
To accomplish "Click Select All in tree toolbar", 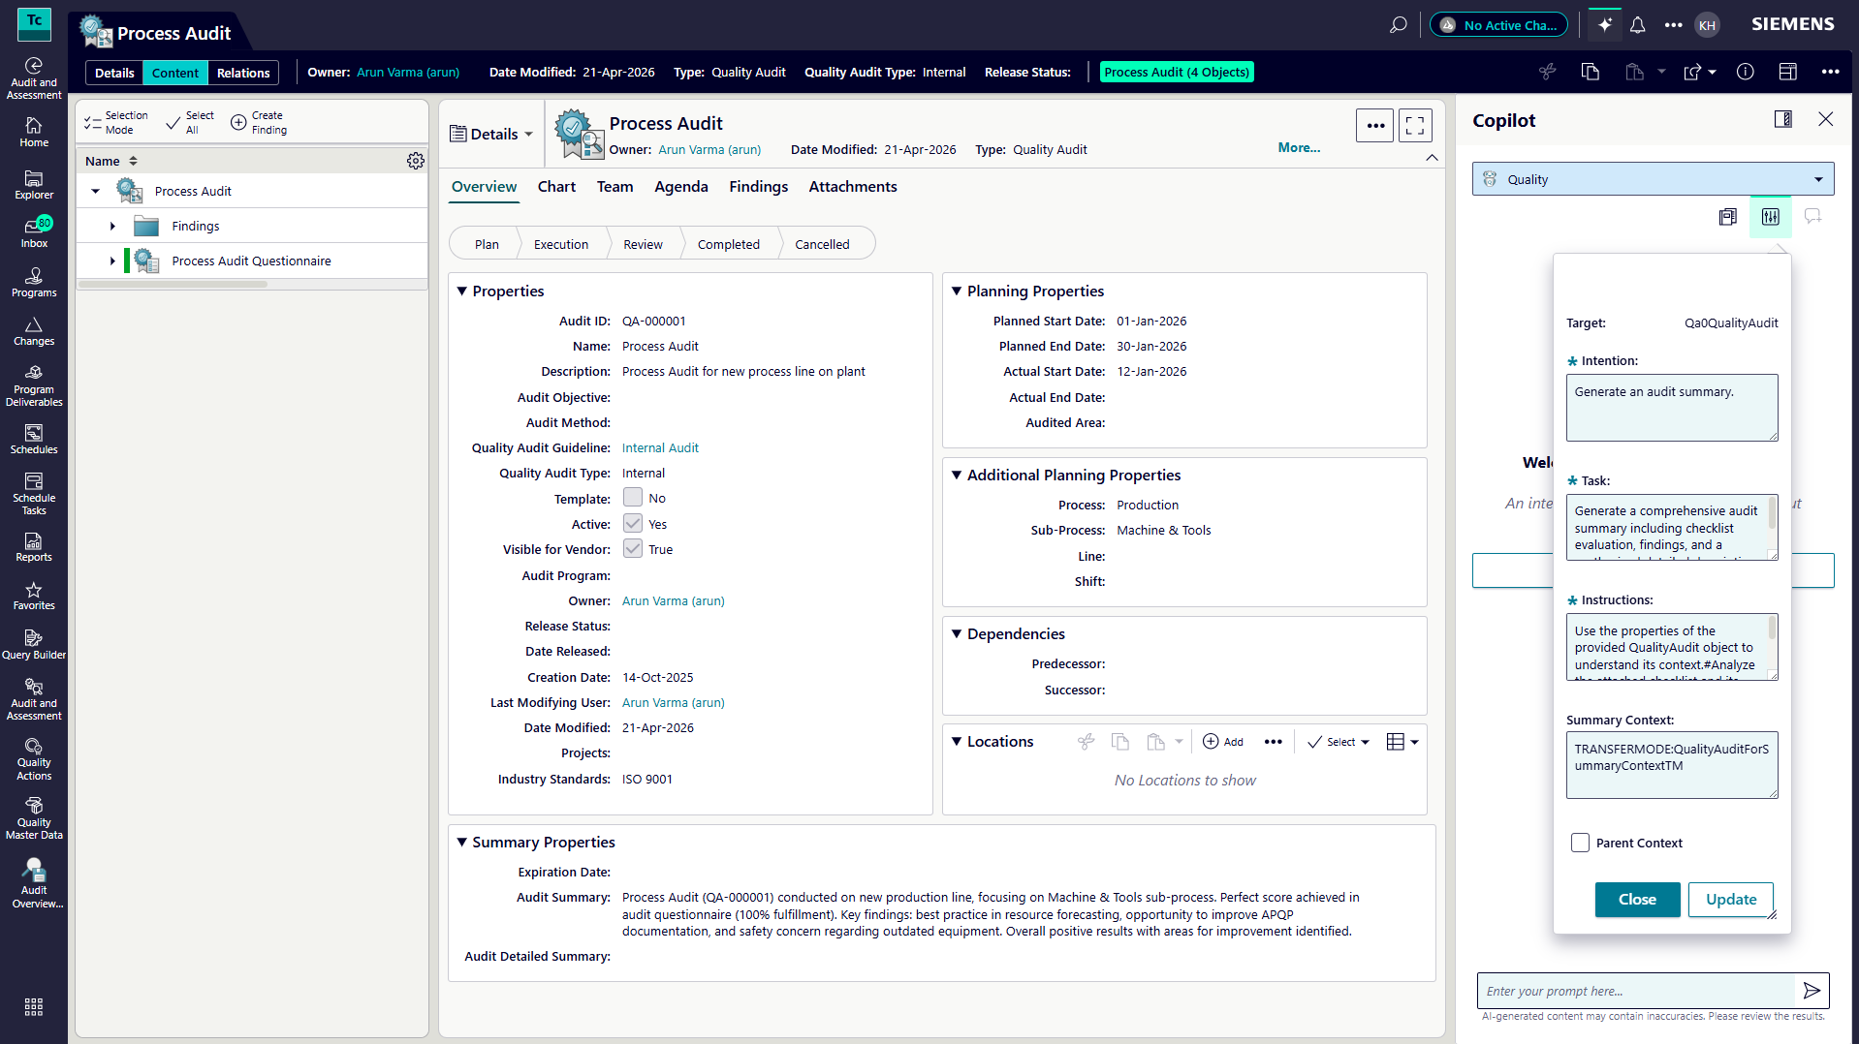I will coord(191,122).
